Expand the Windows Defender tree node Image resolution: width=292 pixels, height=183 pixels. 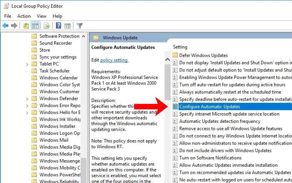click(27, 98)
